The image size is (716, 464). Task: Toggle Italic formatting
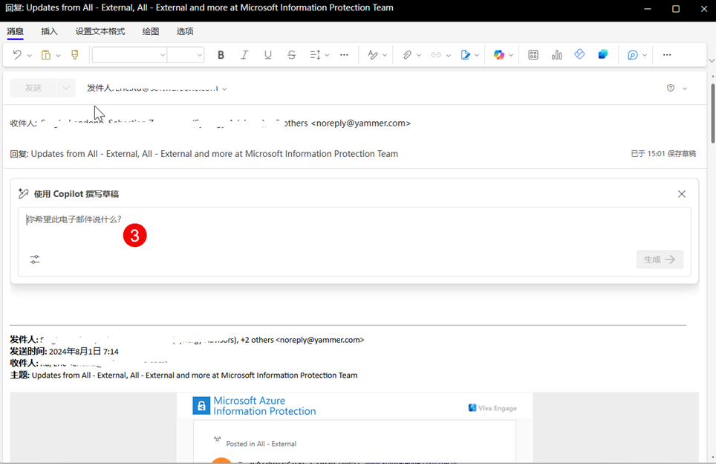coord(244,55)
